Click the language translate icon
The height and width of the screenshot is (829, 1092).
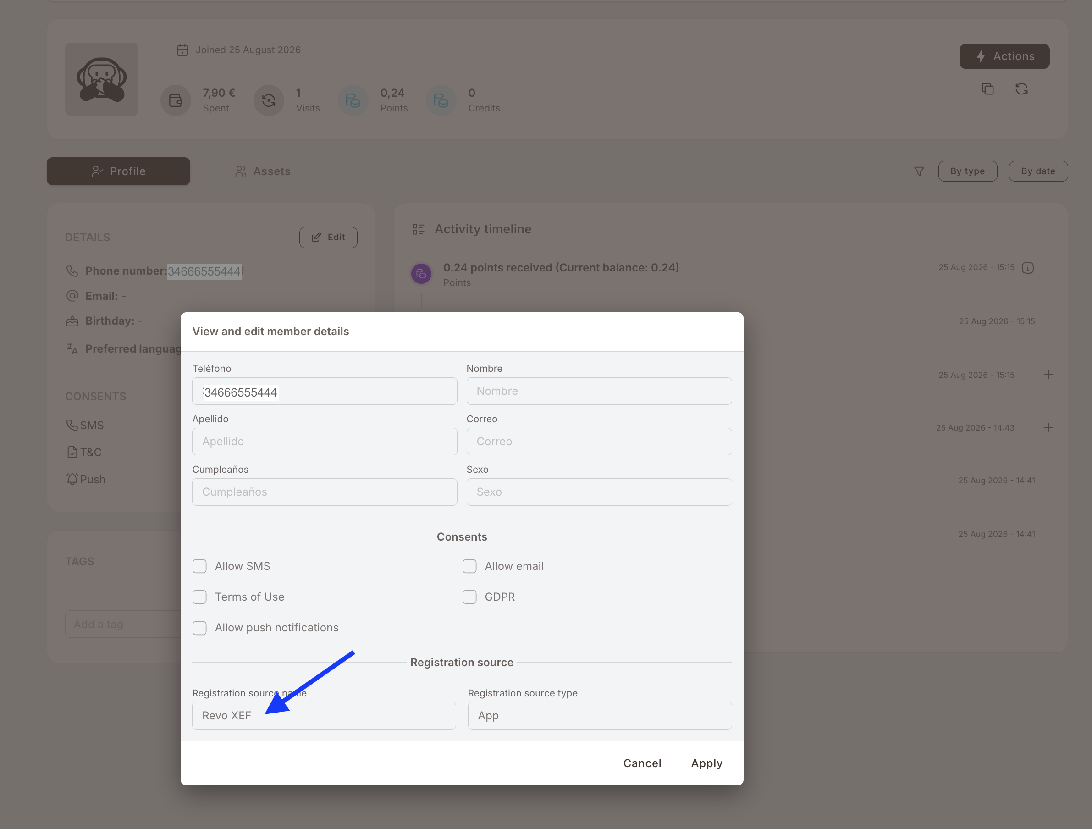pyautogui.click(x=72, y=348)
